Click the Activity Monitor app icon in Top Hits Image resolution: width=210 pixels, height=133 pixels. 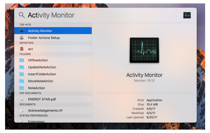(x=22, y=31)
